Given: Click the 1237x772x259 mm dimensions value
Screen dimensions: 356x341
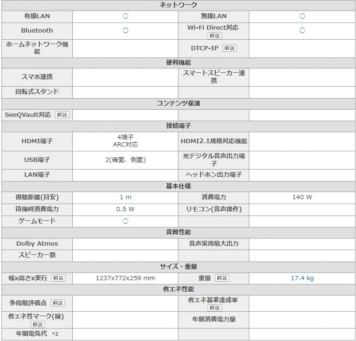Looking at the screenshot, I should pos(125,278).
